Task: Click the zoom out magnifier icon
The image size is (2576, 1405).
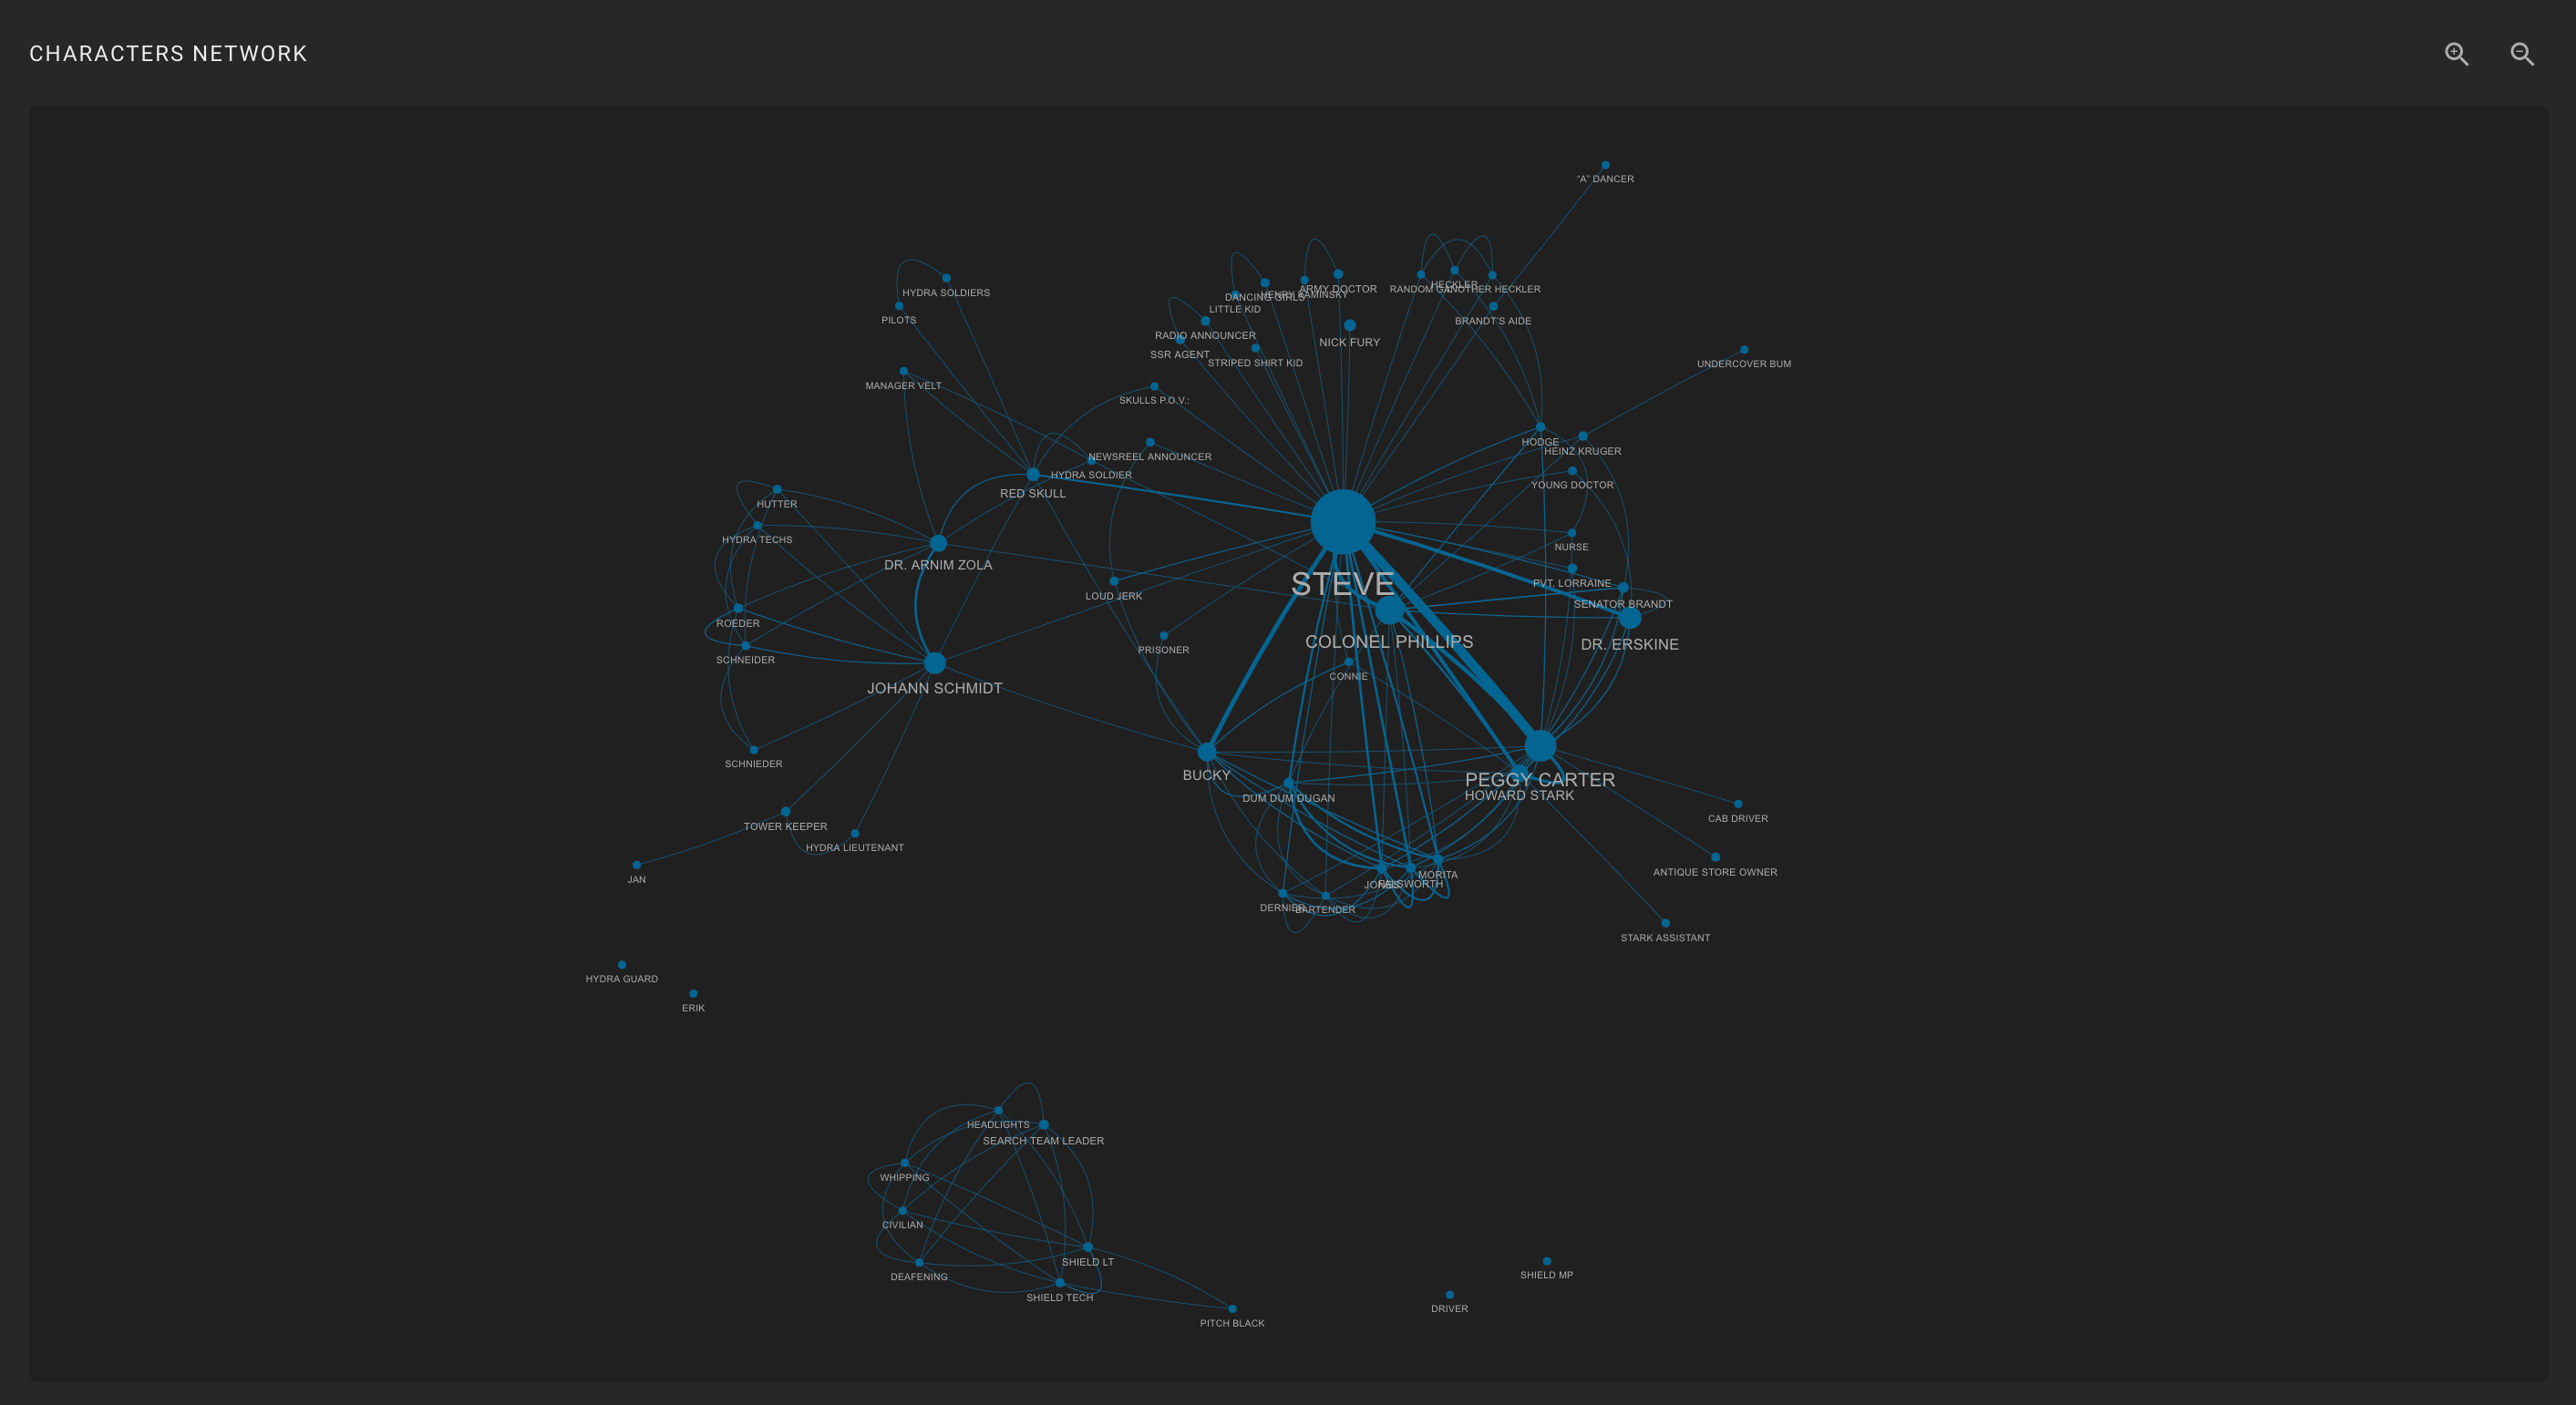Action: pos(2522,54)
